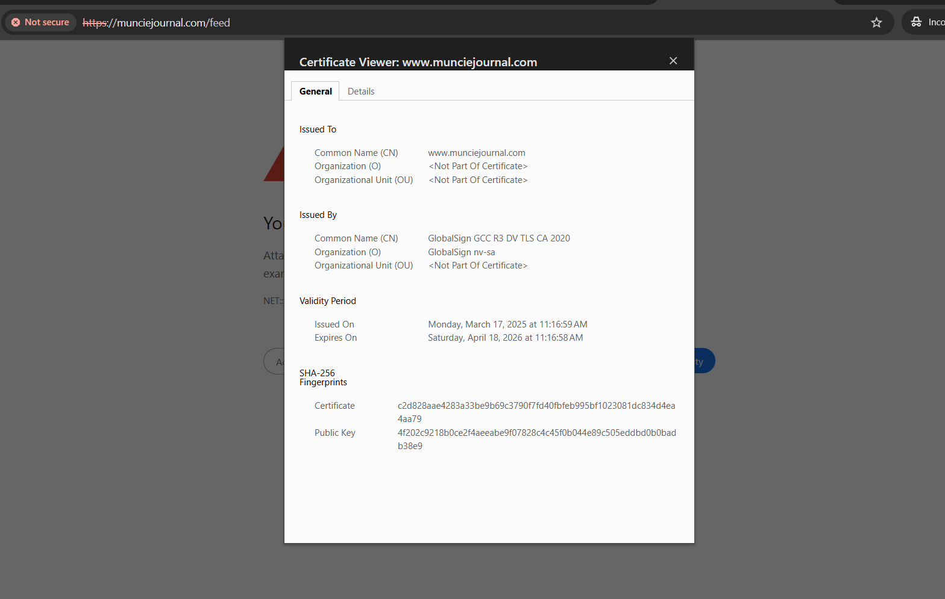Image resolution: width=945 pixels, height=599 pixels.
Task: Click the GlobalSign nv-sa organization value
Action: point(461,252)
